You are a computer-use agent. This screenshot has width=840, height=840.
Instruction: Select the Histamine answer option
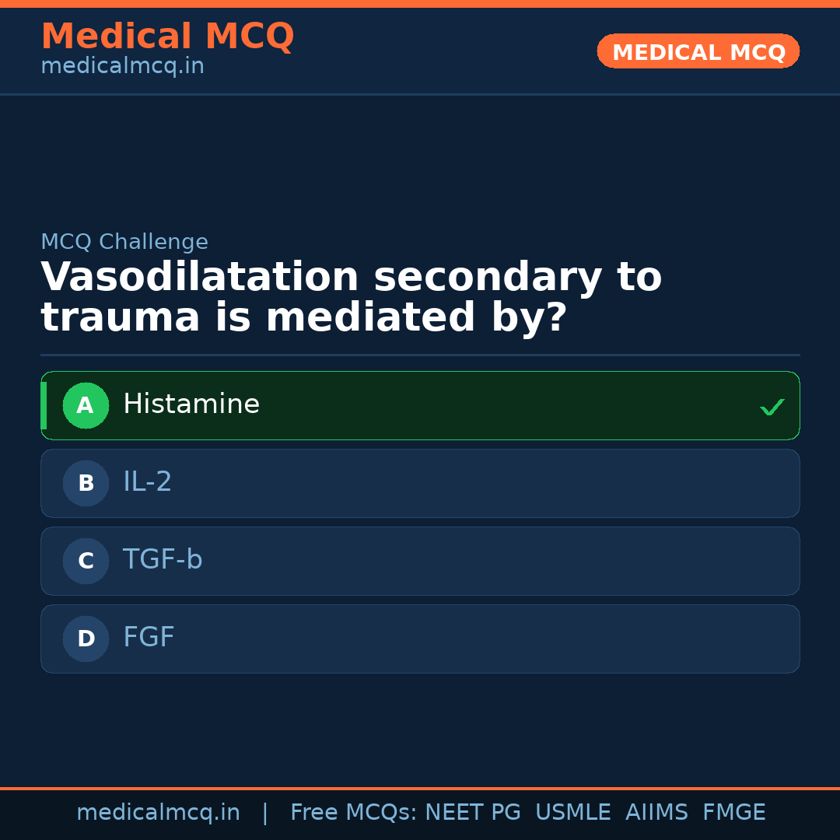click(420, 405)
